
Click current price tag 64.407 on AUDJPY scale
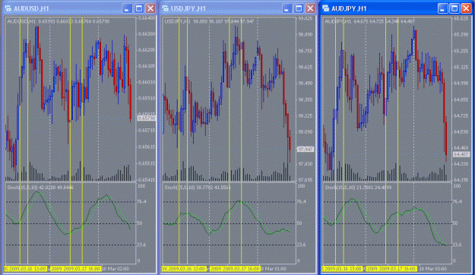pyautogui.click(x=461, y=155)
